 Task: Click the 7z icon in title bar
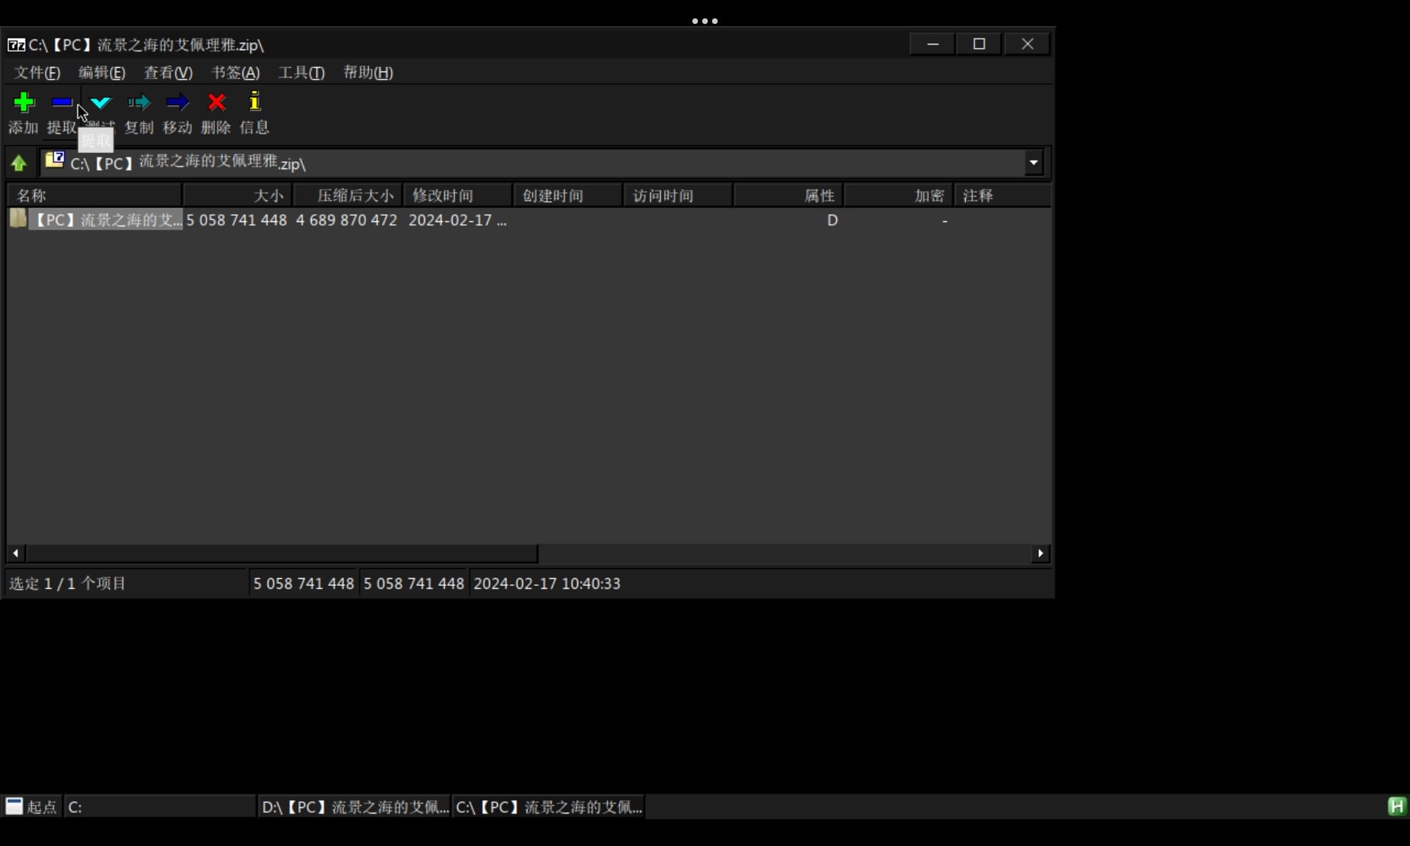[x=16, y=45]
